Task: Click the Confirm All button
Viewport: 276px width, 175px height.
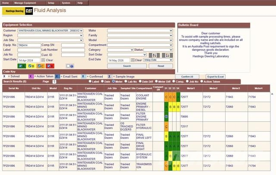Action: (187, 77)
